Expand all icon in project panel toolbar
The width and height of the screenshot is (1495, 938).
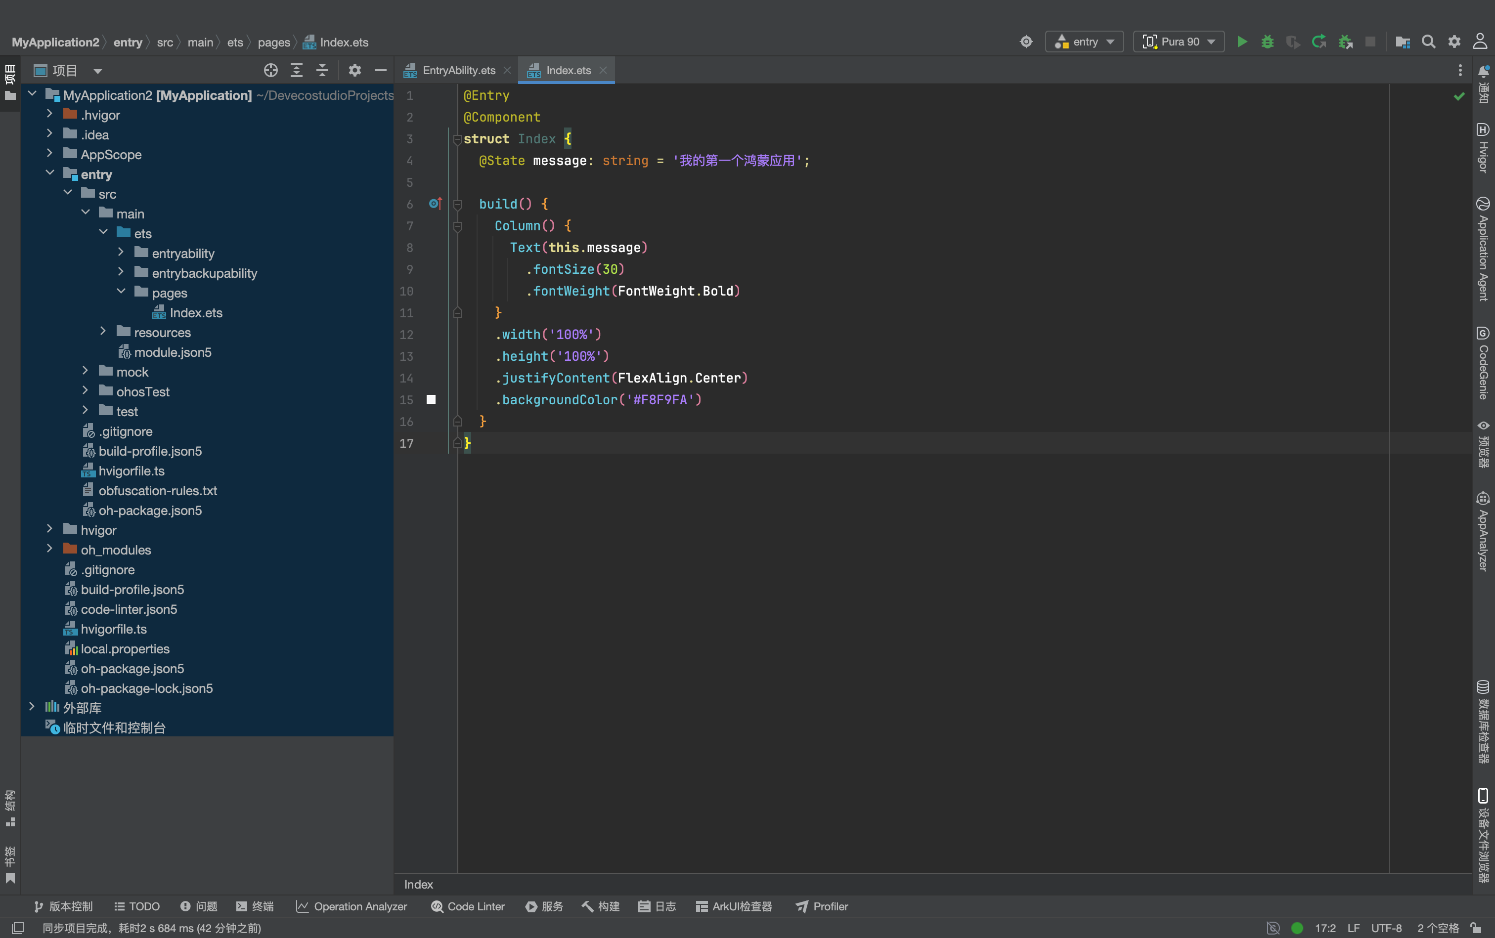297,70
